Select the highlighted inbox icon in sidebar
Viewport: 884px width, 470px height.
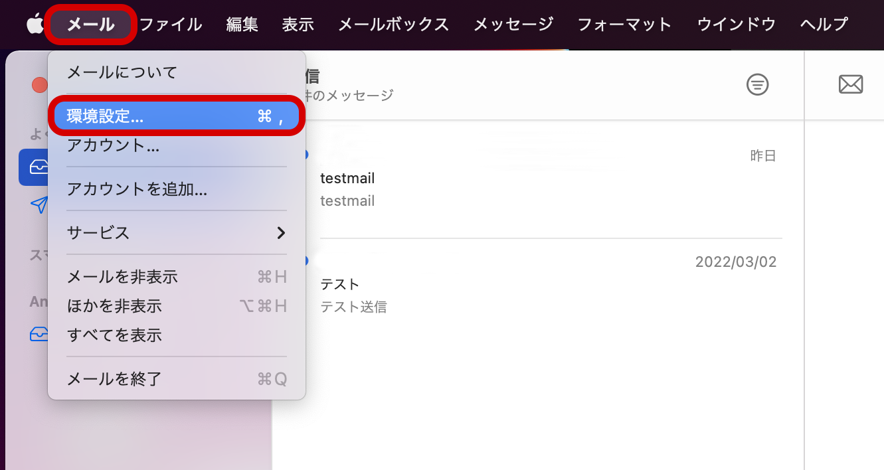point(37,167)
